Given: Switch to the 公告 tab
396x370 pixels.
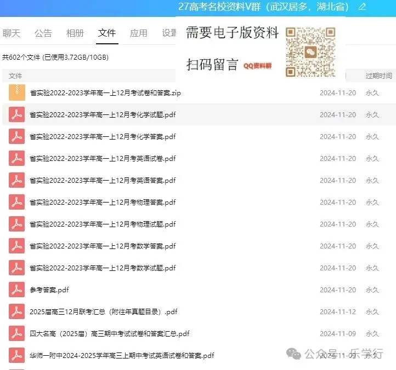Looking at the screenshot, I should (x=43, y=33).
